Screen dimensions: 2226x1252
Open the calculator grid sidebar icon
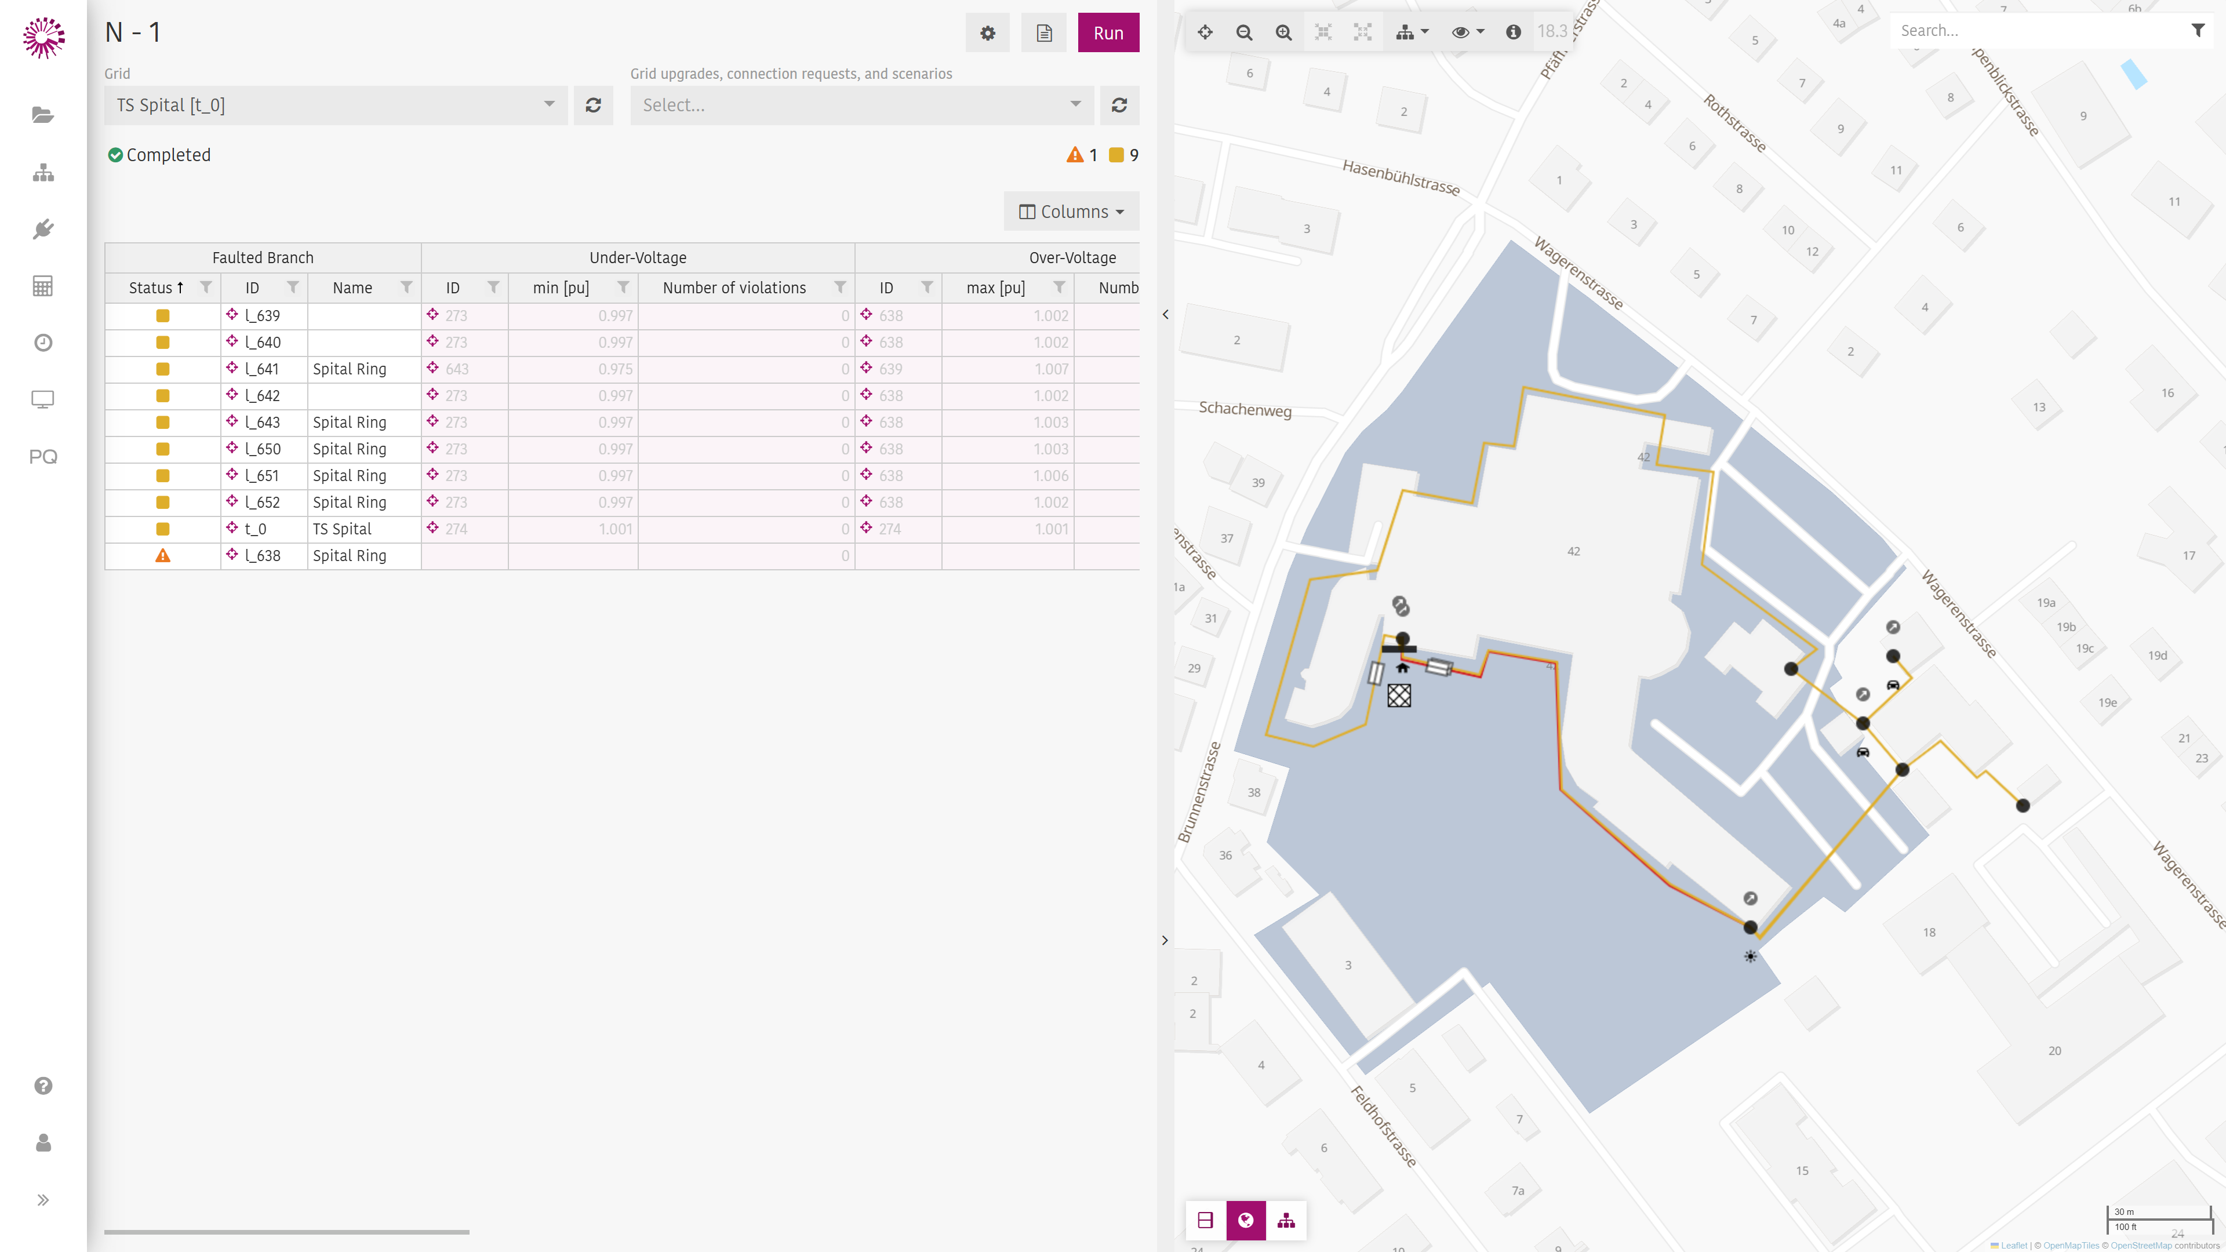[x=43, y=286]
